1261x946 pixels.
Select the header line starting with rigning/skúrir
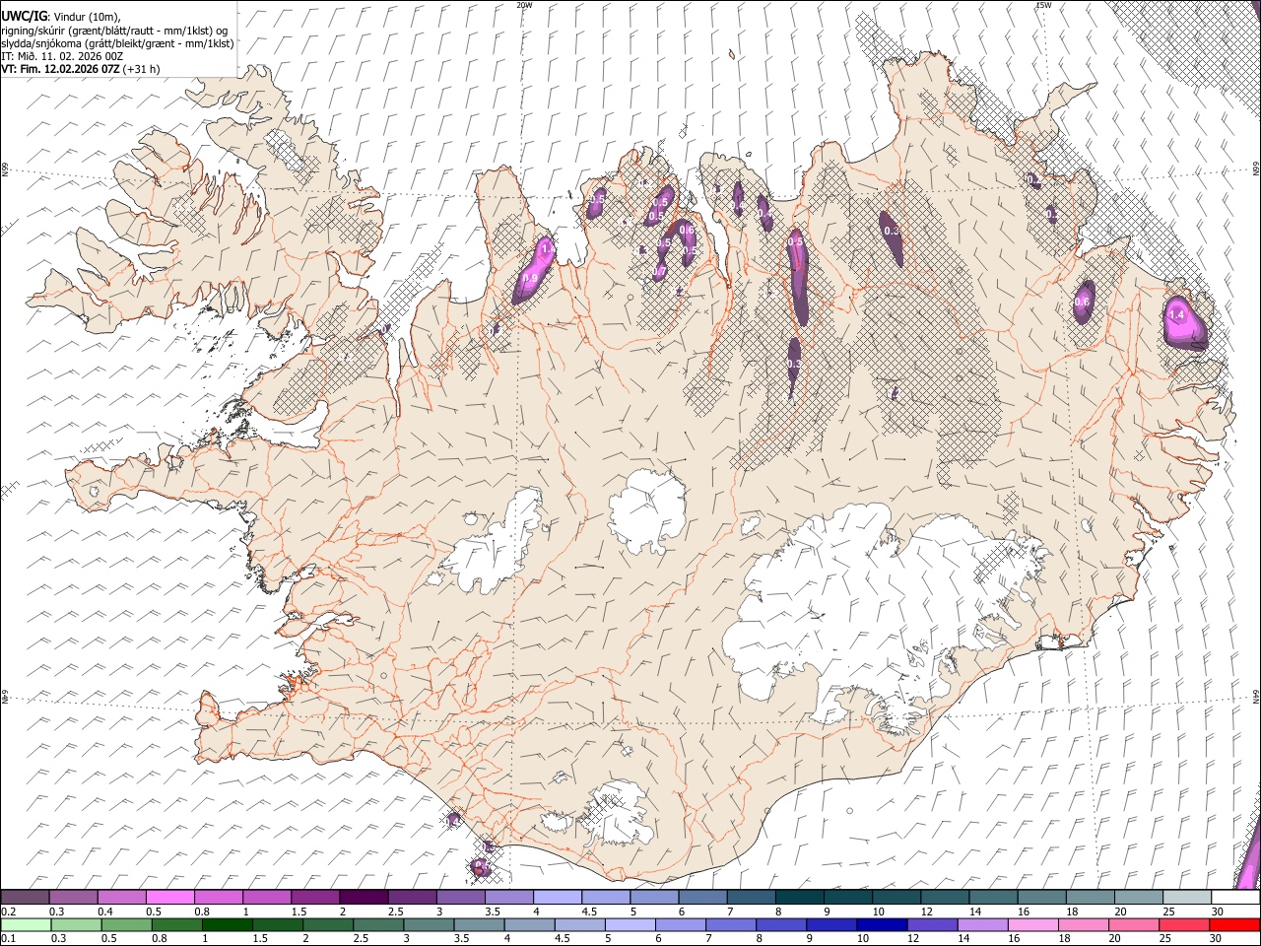[x=114, y=30]
